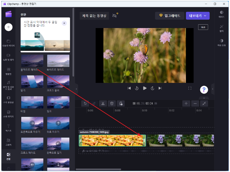Rewind five seconds
230x172 pixels.
pyautogui.click(x=137, y=88)
